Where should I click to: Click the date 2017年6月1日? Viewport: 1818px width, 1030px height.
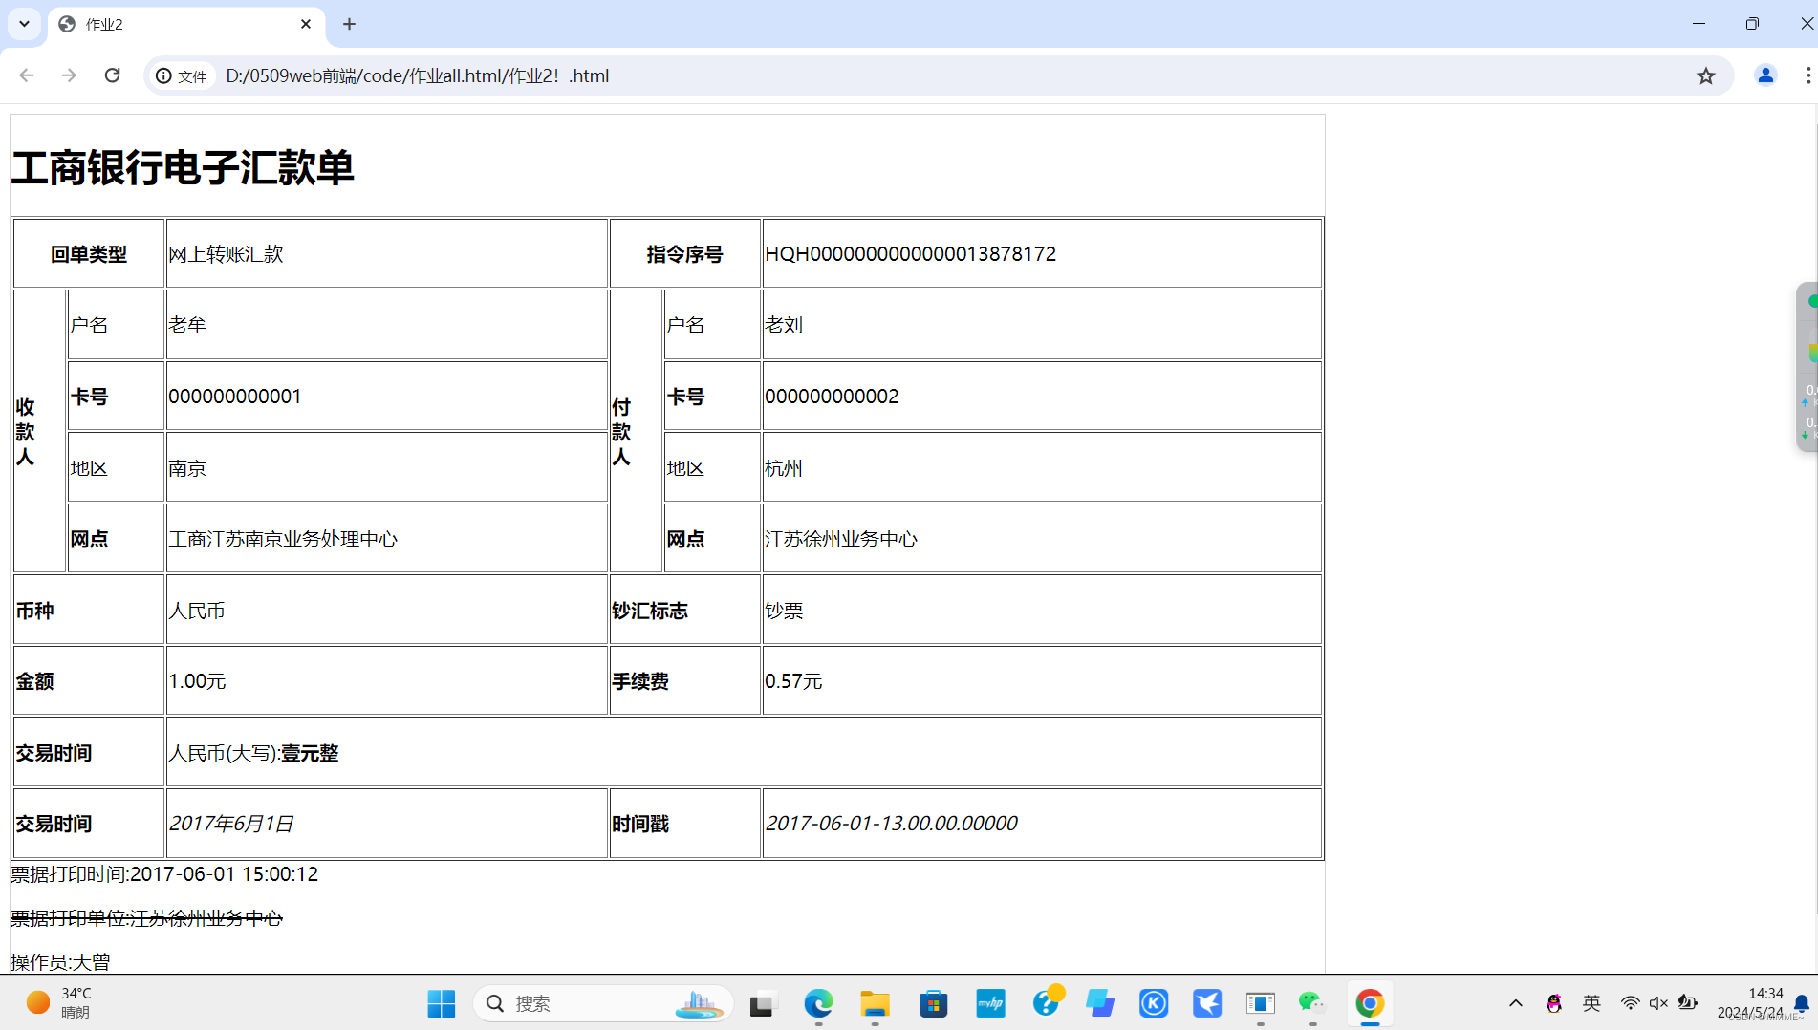[x=231, y=824]
